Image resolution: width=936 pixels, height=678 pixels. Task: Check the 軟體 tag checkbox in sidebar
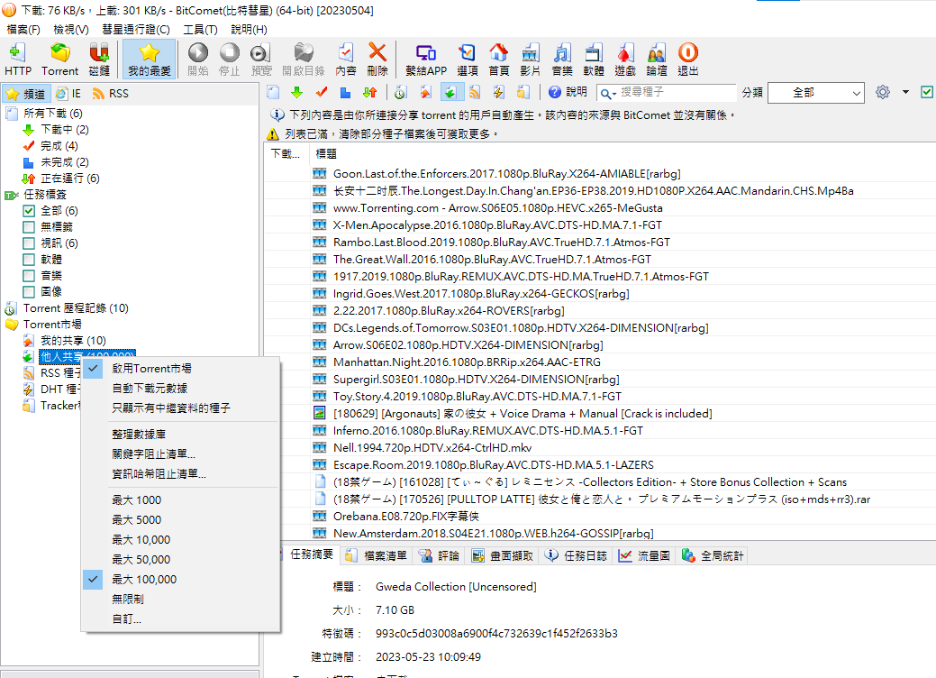pos(29,260)
